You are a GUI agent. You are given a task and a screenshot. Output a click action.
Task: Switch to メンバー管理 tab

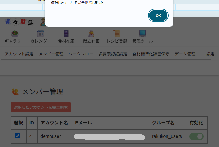[x=51, y=54]
